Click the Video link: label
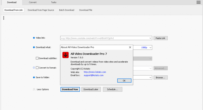203x110 pixels. point(41,38)
